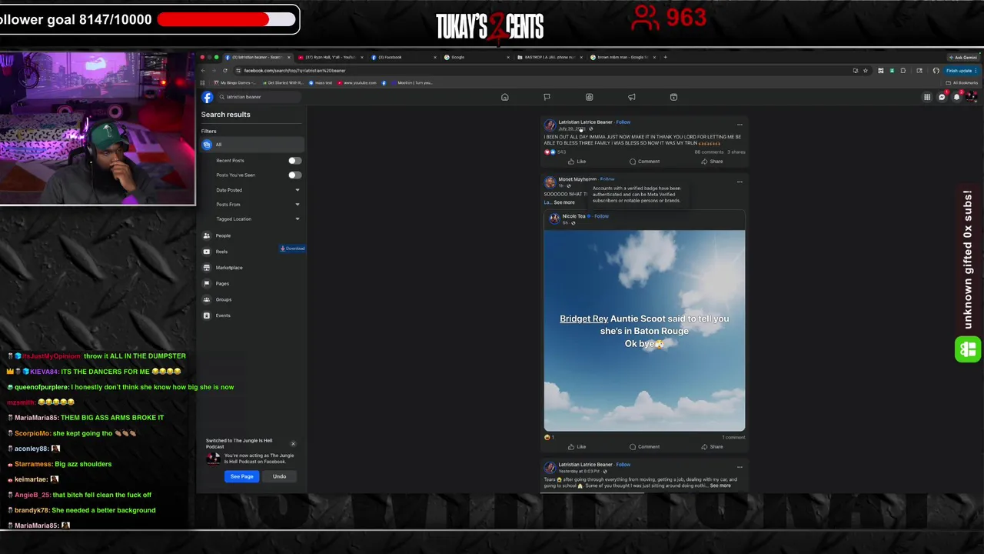Screen dimensions: 984x554
Task: Open the Facebook menu grid icon
Action: click(x=927, y=97)
